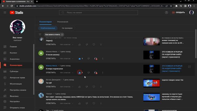Bookmark this page with the star icon
Viewport: 197px width, 111px height.
tap(171, 6)
